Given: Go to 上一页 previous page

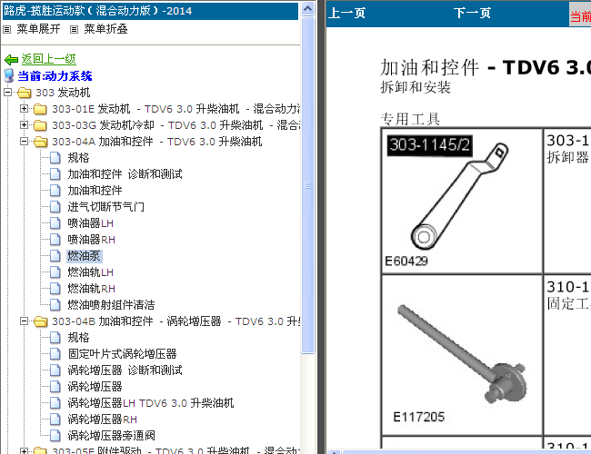Looking at the screenshot, I should 346,14.
